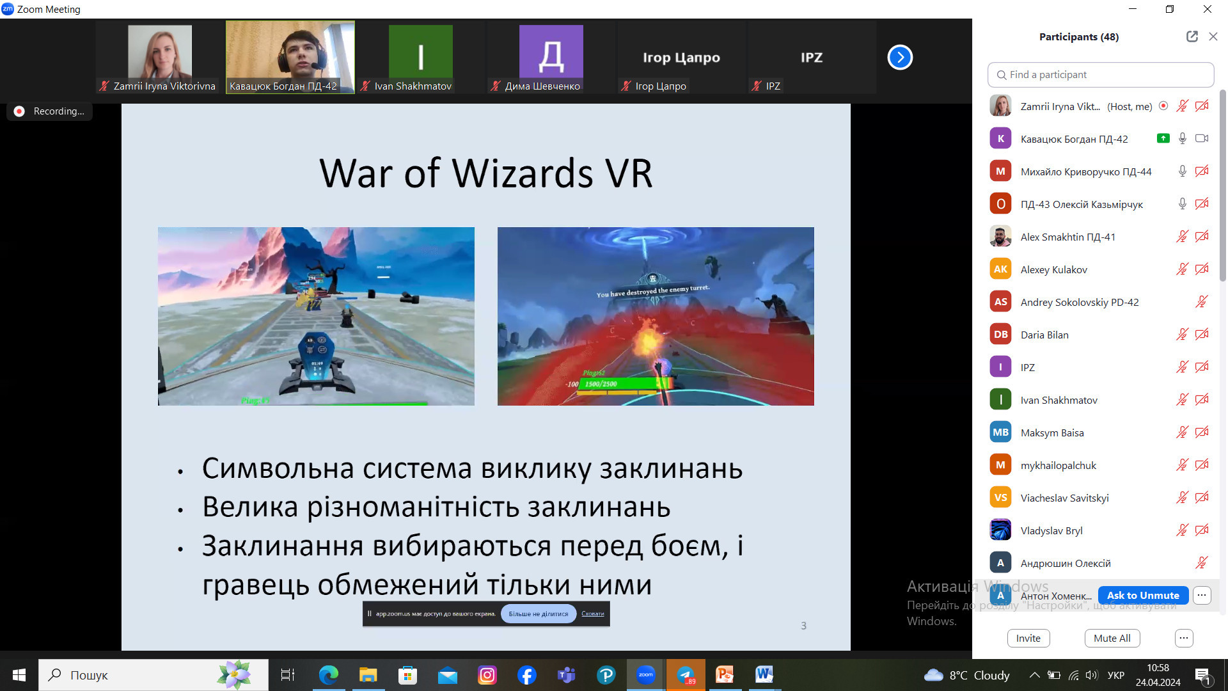Select participant Maksym Baisa in list

tap(1096, 433)
